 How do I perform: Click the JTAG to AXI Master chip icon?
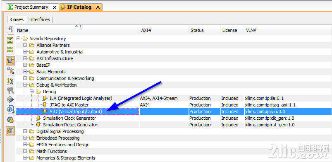point(45,105)
